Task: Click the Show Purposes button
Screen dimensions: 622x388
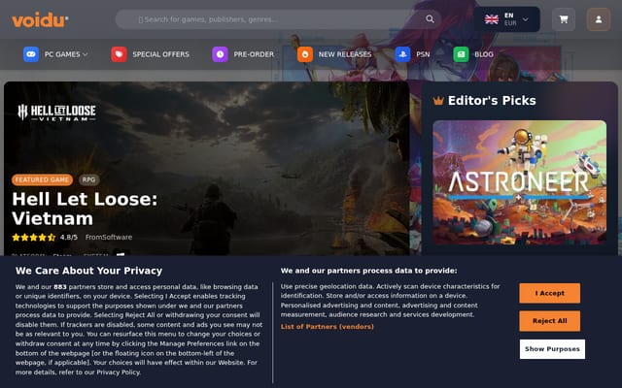Action: coord(552,349)
